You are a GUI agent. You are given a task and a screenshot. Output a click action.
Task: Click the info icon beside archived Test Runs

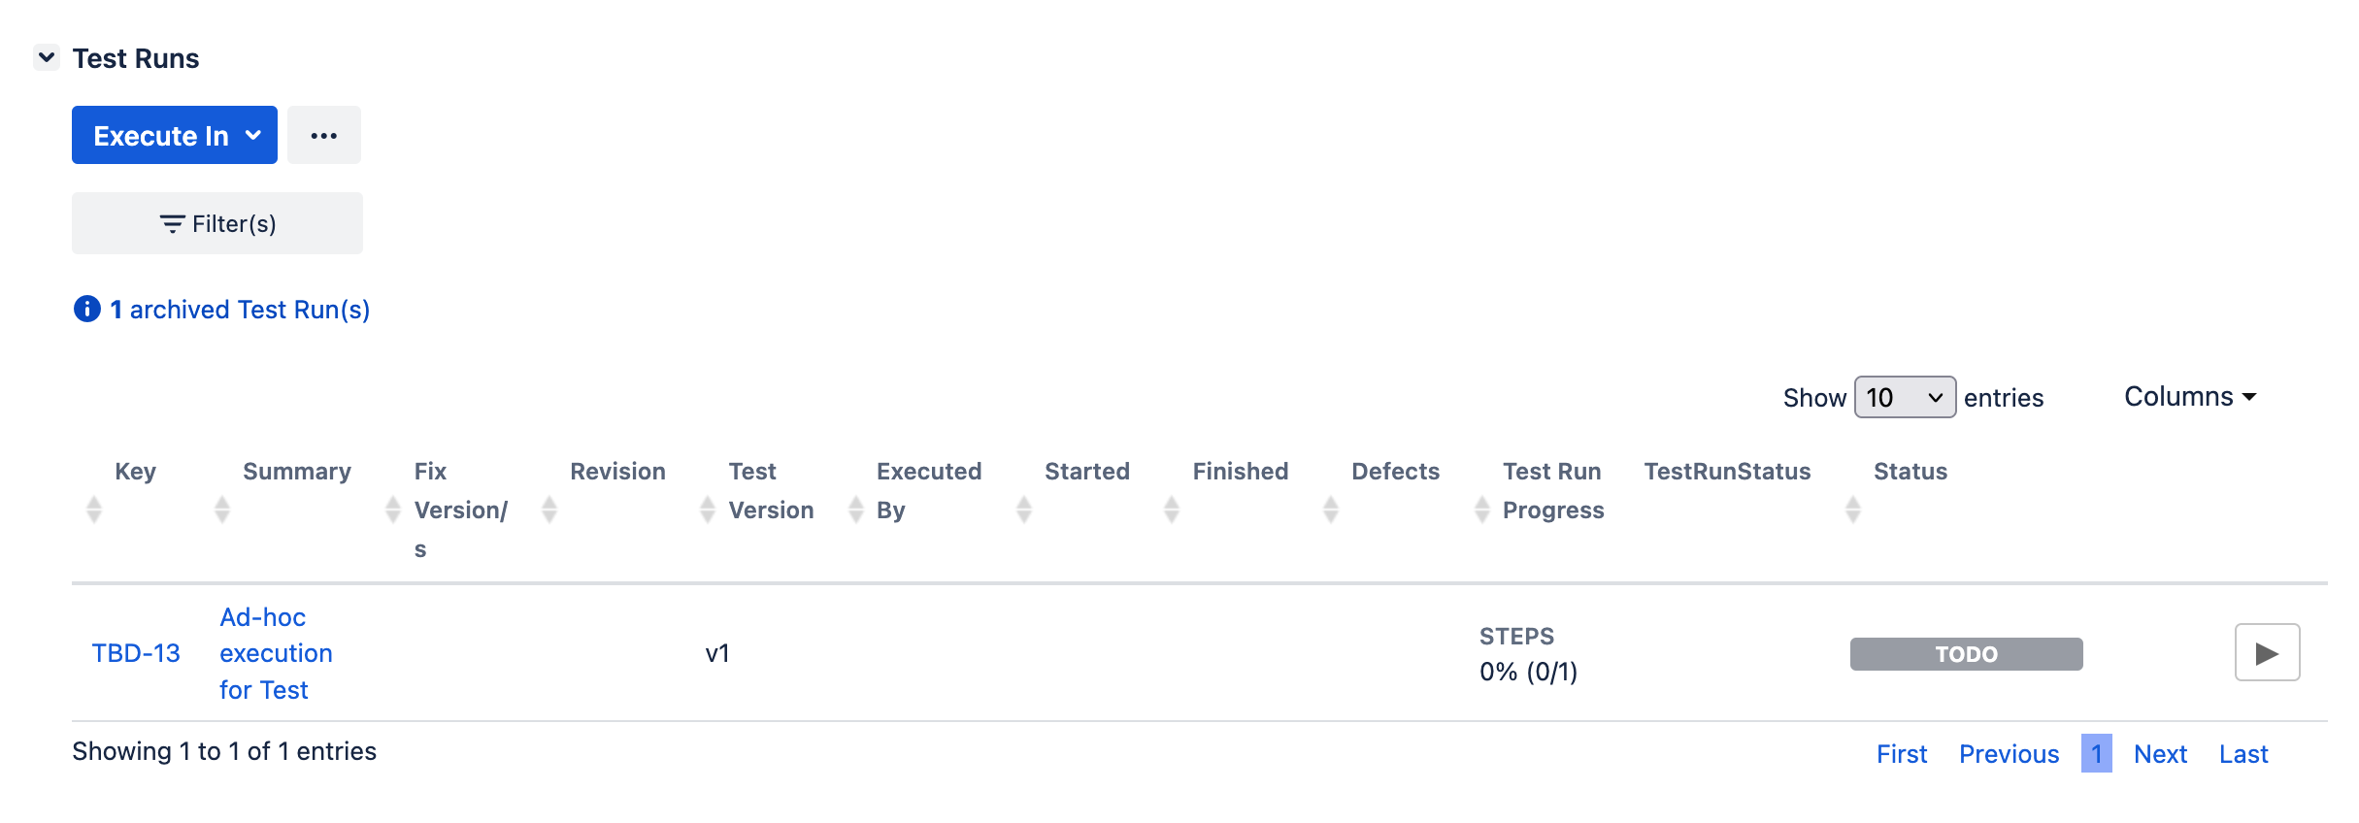tap(87, 309)
